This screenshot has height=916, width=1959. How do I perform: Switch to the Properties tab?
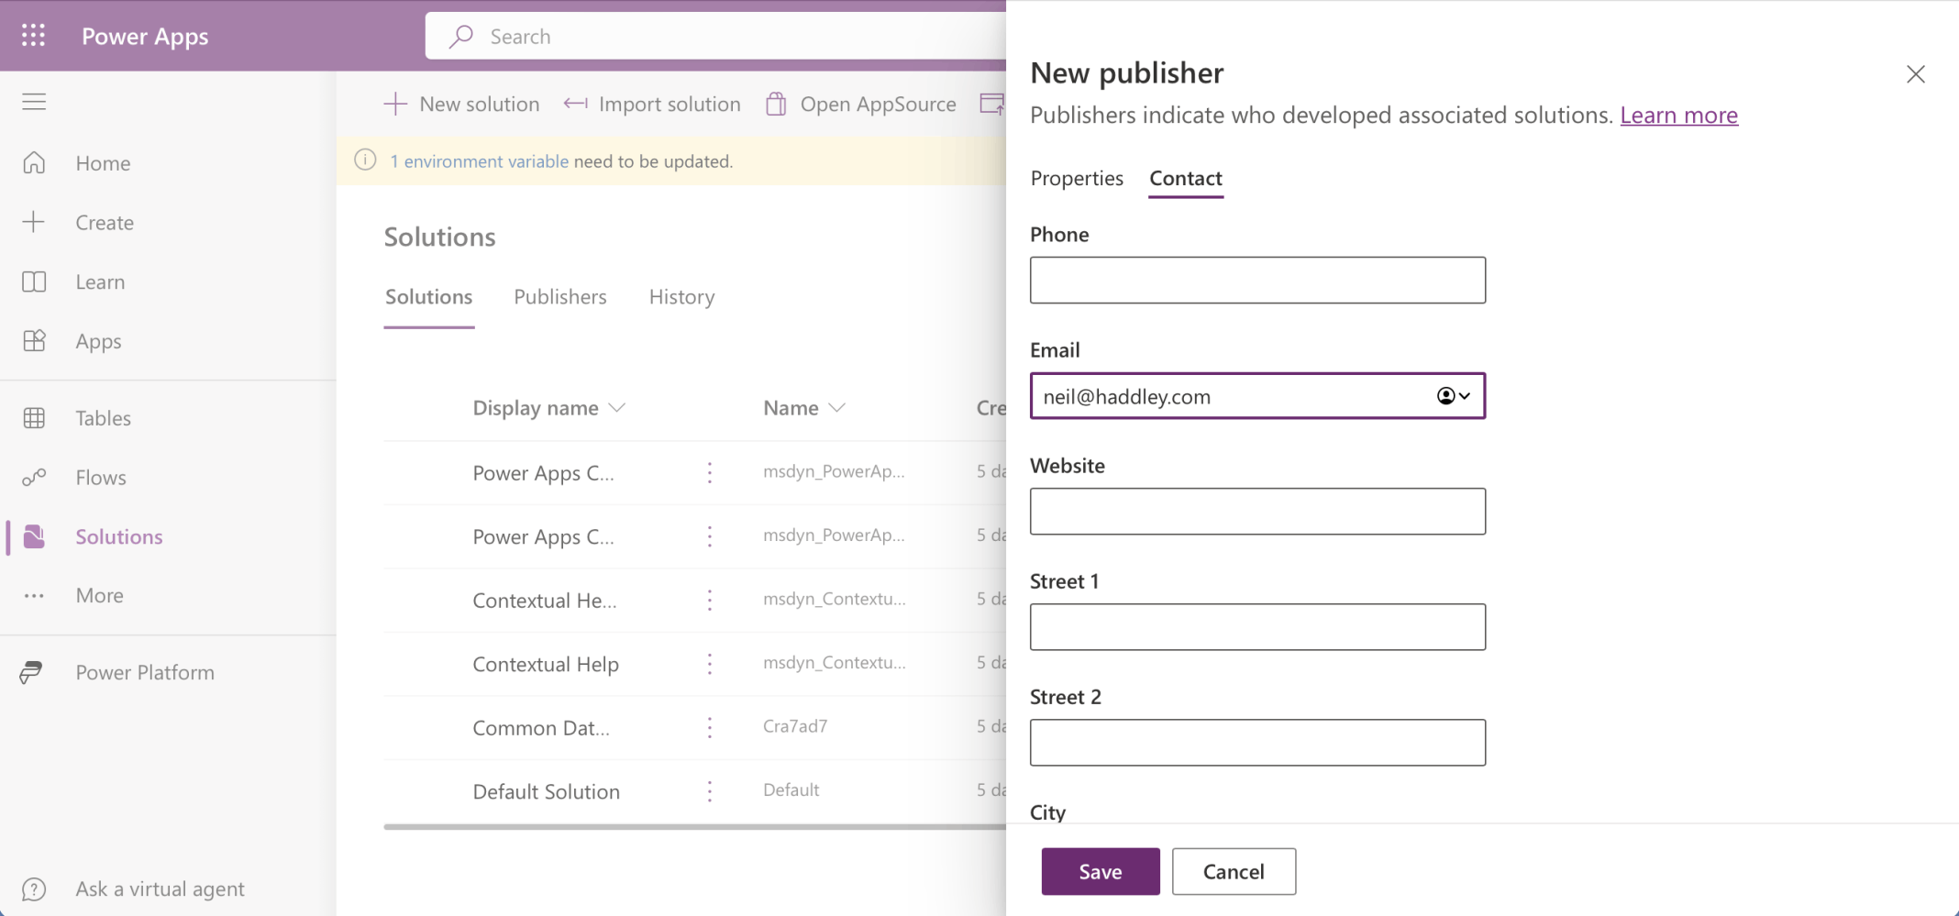[1077, 179]
